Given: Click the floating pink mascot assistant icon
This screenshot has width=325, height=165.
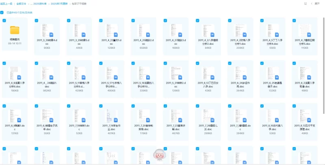Looking at the screenshot, I should [x=158, y=155].
